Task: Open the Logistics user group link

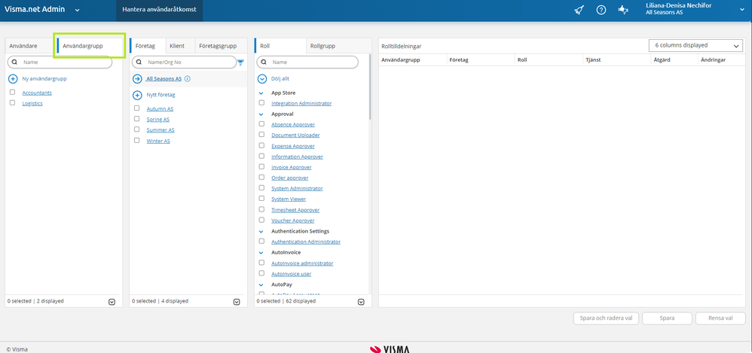Action: [x=32, y=103]
